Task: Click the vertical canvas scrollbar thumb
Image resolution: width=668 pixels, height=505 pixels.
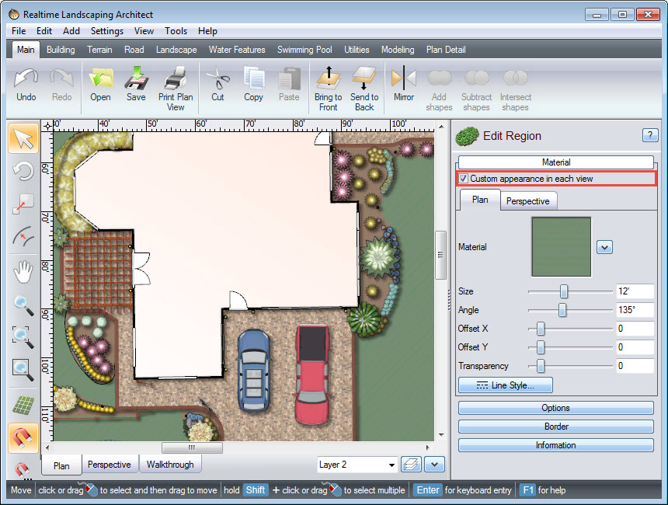Action: click(x=440, y=255)
